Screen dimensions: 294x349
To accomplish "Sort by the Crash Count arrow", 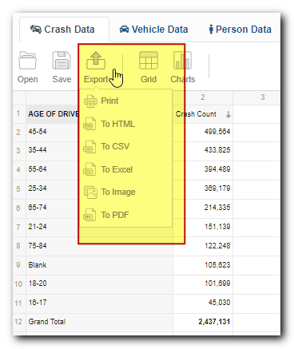I will (228, 115).
